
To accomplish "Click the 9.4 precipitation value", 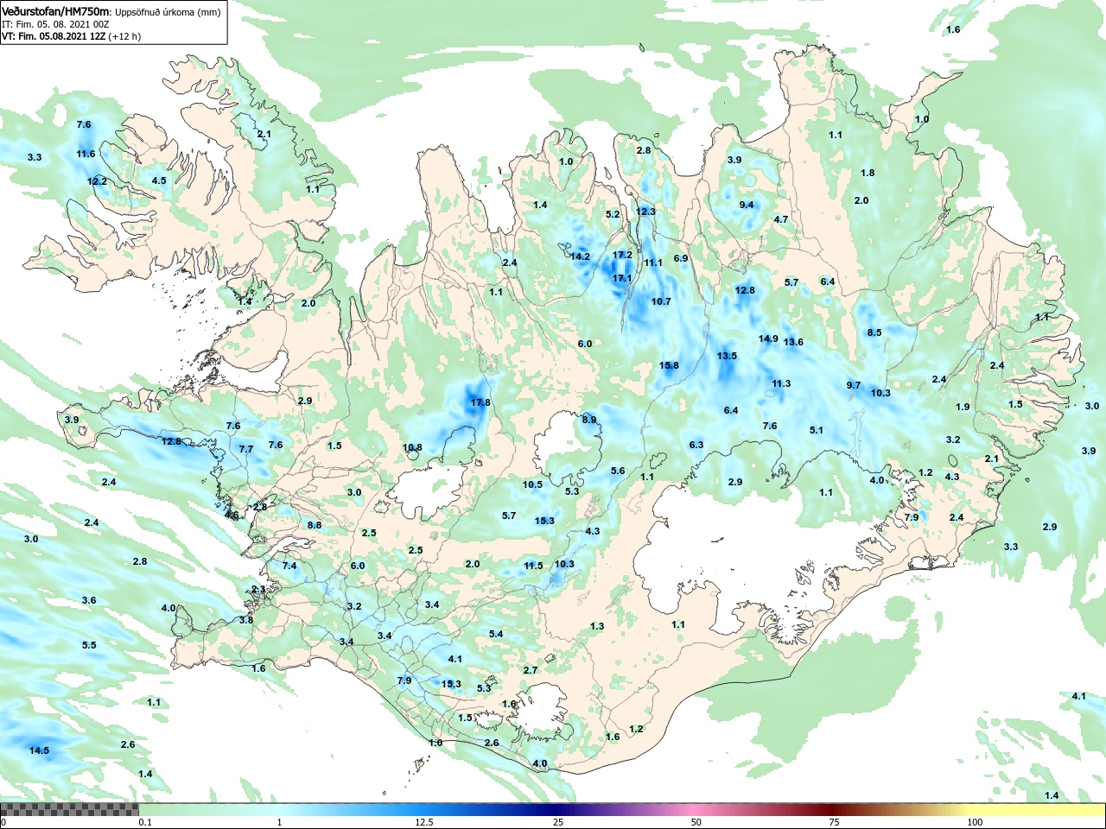I will (x=747, y=205).
